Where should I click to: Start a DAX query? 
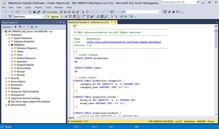78,12
